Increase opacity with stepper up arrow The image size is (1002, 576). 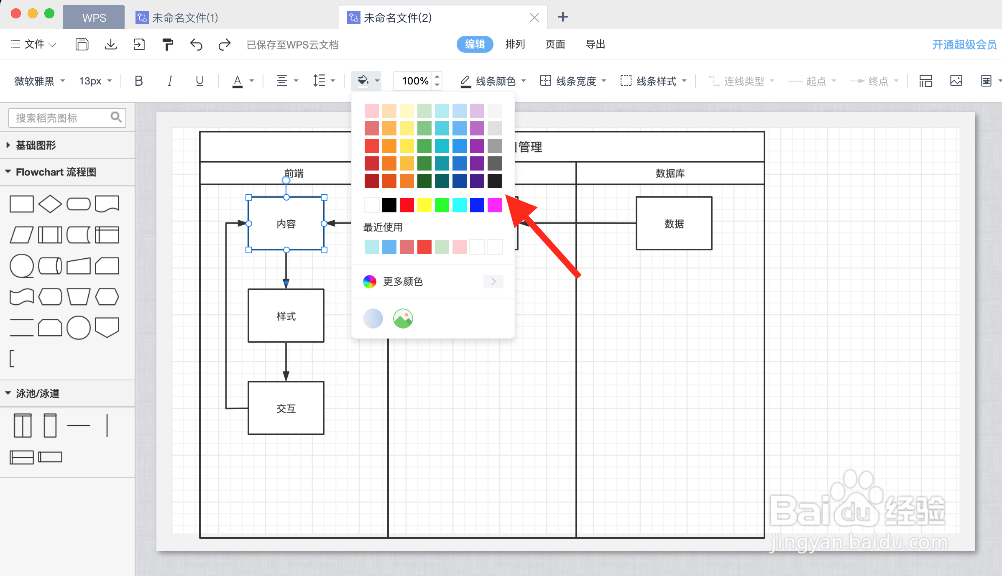pyautogui.click(x=437, y=76)
